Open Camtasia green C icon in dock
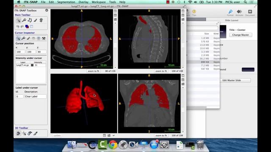 (x=102, y=144)
